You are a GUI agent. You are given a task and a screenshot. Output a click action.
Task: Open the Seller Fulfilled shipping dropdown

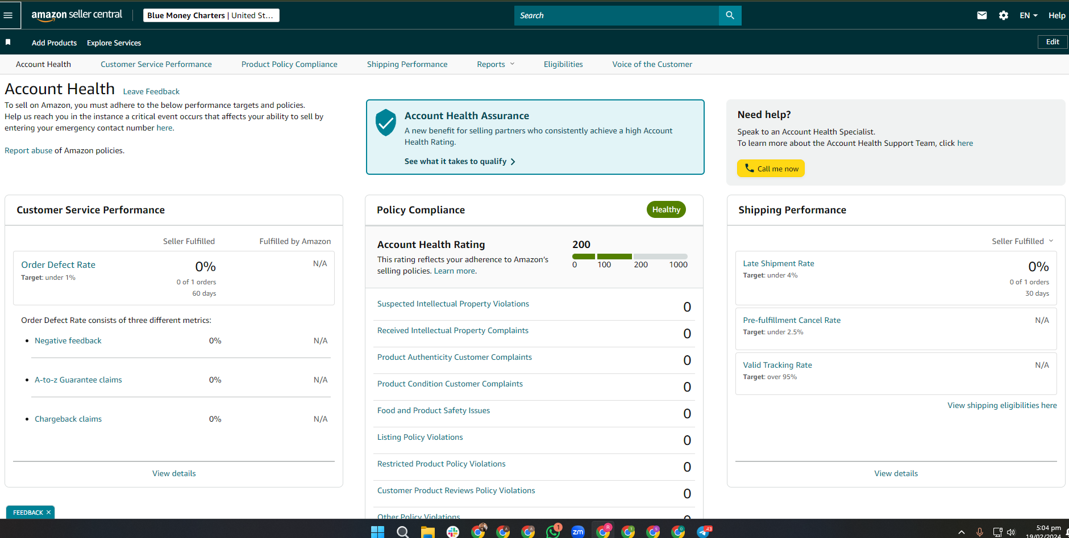[x=1022, y=241]
